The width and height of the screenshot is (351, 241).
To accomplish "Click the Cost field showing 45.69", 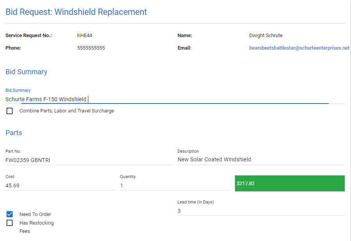I will point(60,186).
